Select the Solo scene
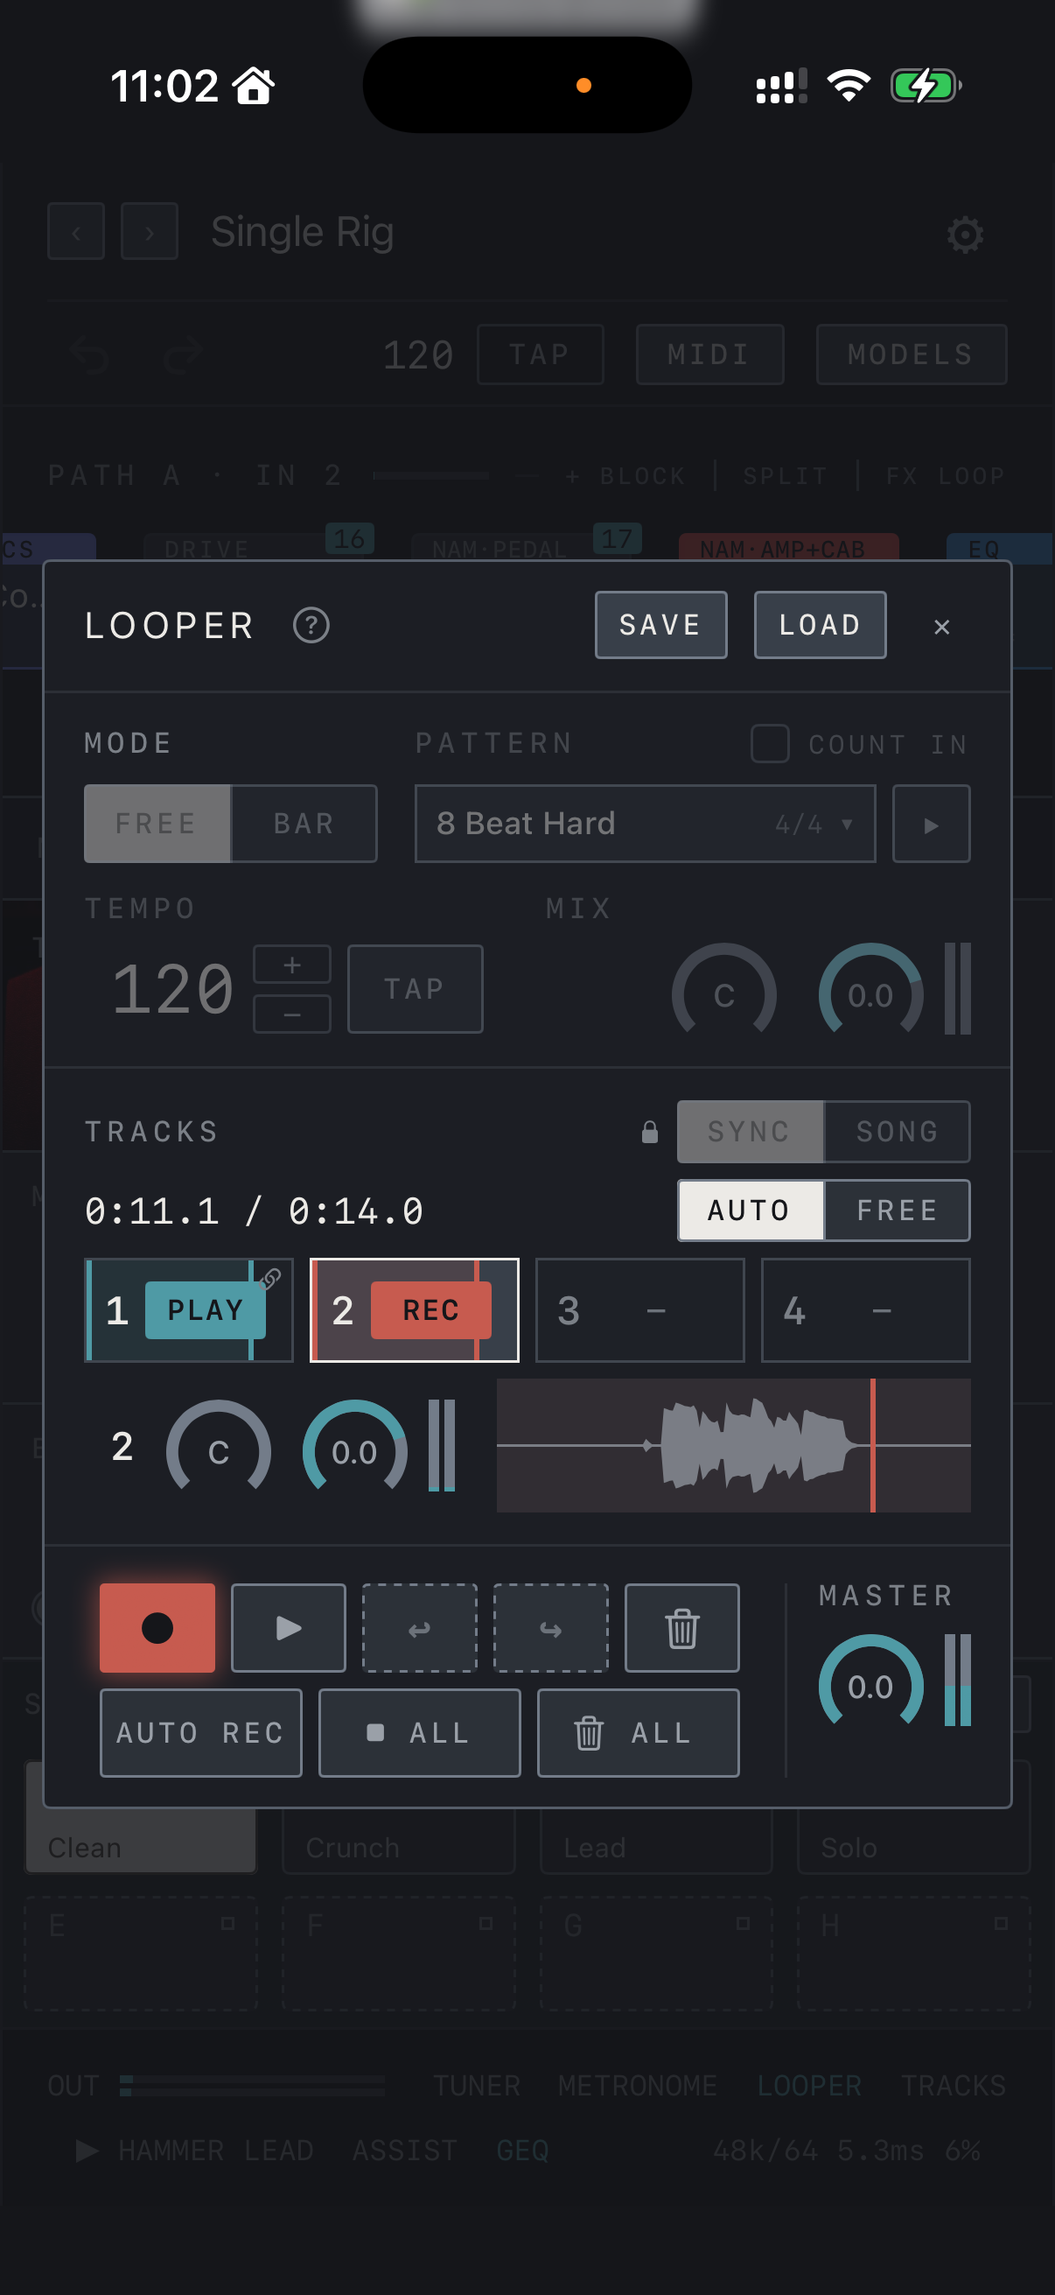The image size is (1055, 2295). click(x=913, y=1841)
